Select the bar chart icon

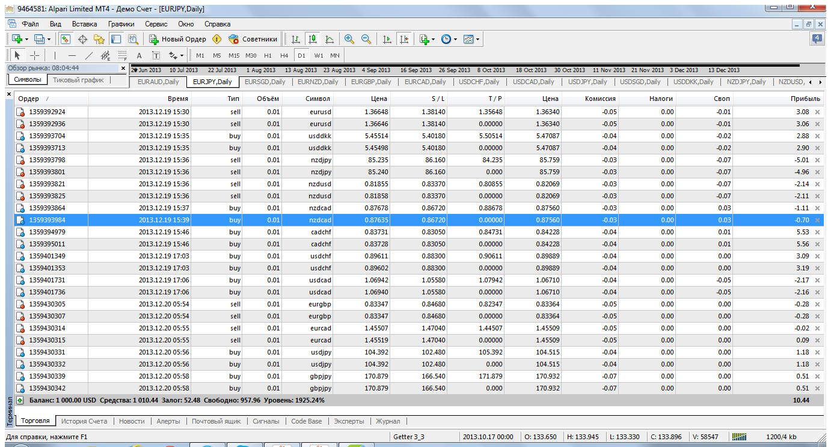295,39
